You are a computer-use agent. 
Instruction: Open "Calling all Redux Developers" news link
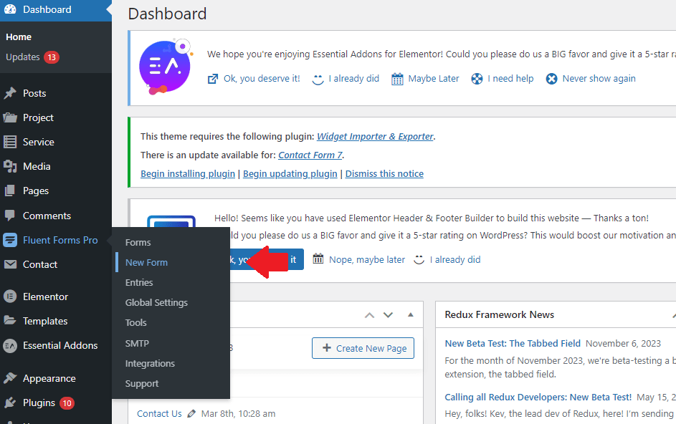(x=538, y=397)
